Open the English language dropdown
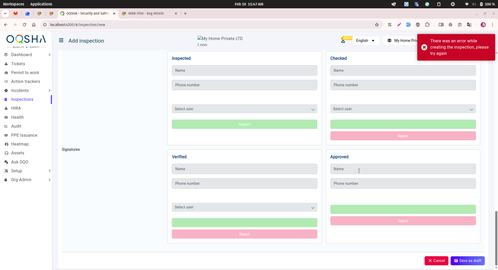Viewport: 498px width, 270px height. click(365, 41)
